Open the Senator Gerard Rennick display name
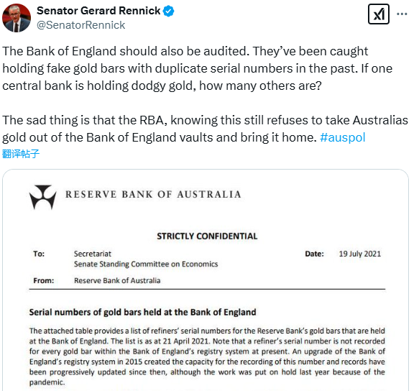Viewport: 419px width, 391px height. click(98, 11)
